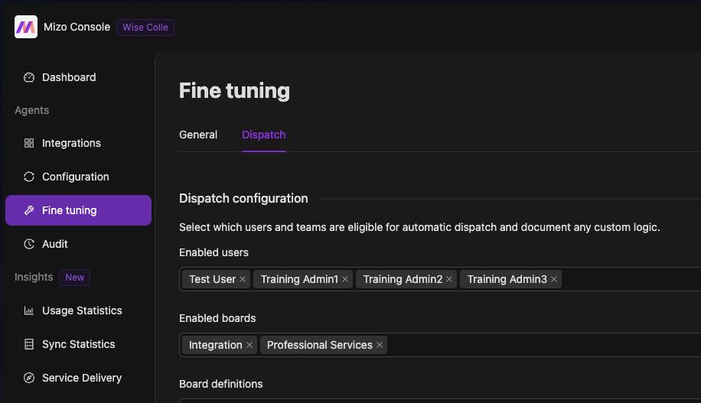Click the Integrations grid icon

(x=29, y=143)
